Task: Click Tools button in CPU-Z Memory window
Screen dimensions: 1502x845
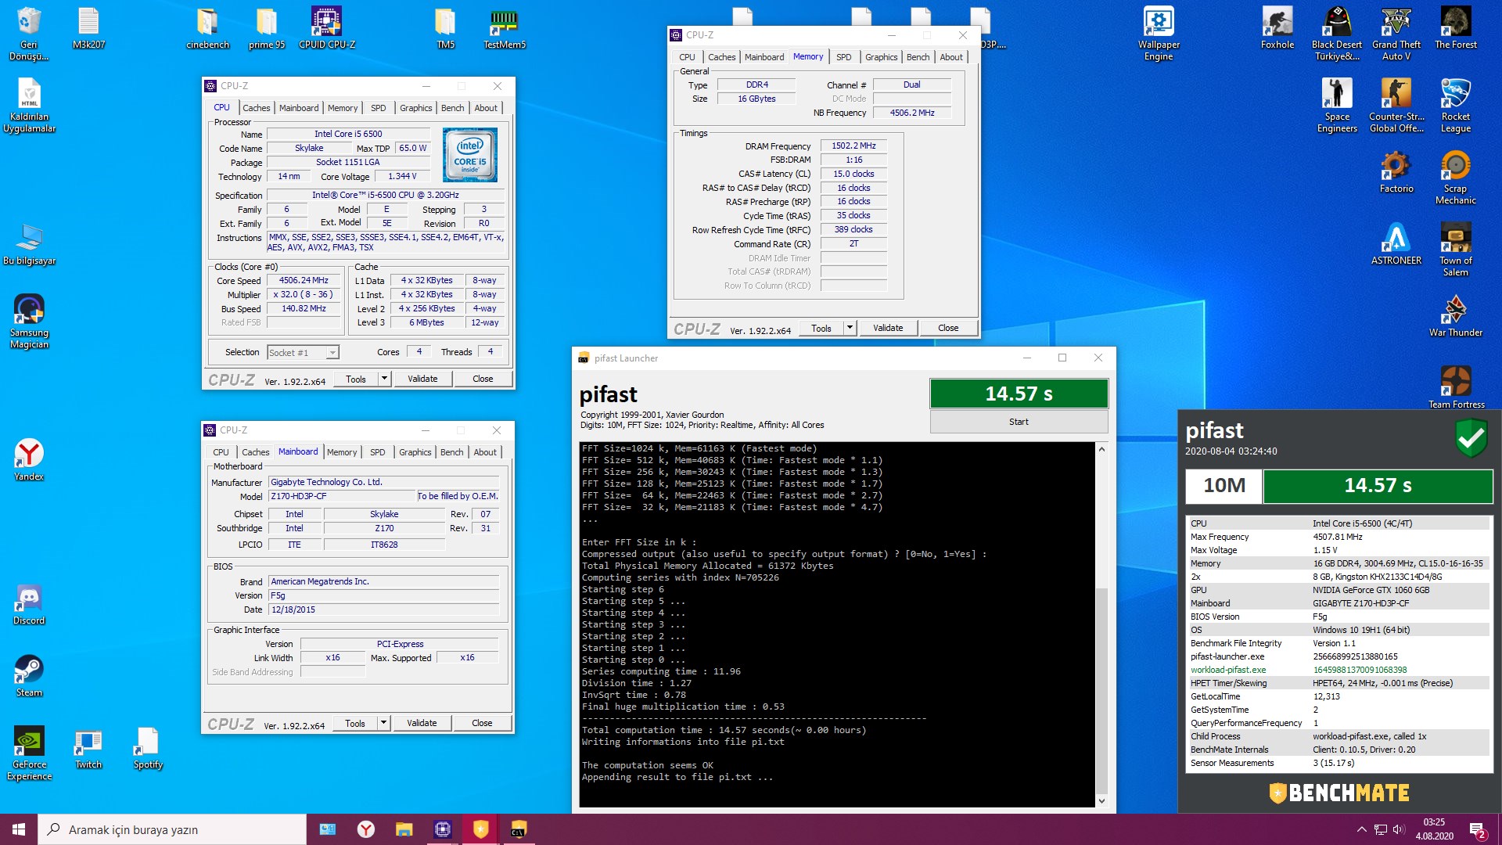Action: (x=821, y=328)
